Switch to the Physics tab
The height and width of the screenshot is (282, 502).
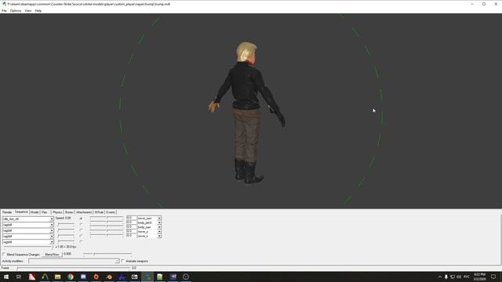point(57,212)
